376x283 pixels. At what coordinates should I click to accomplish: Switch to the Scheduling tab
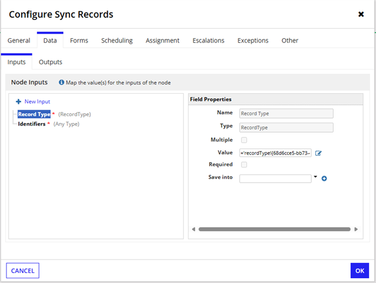pos(117,41)
